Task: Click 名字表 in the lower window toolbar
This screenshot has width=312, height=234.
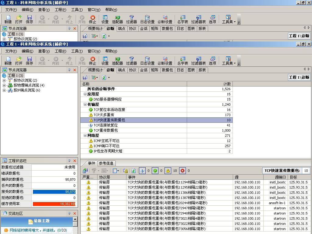Action: tap(183, 61)
